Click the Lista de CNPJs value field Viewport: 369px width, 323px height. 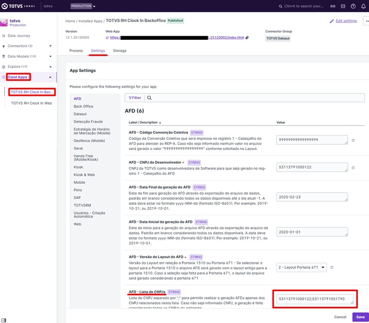point(315,299)
